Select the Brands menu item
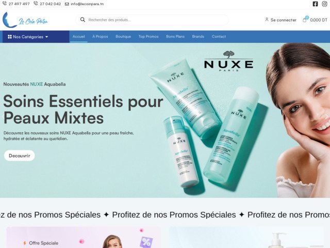This screenshot has height=248, width=330. tap(198, 37)
